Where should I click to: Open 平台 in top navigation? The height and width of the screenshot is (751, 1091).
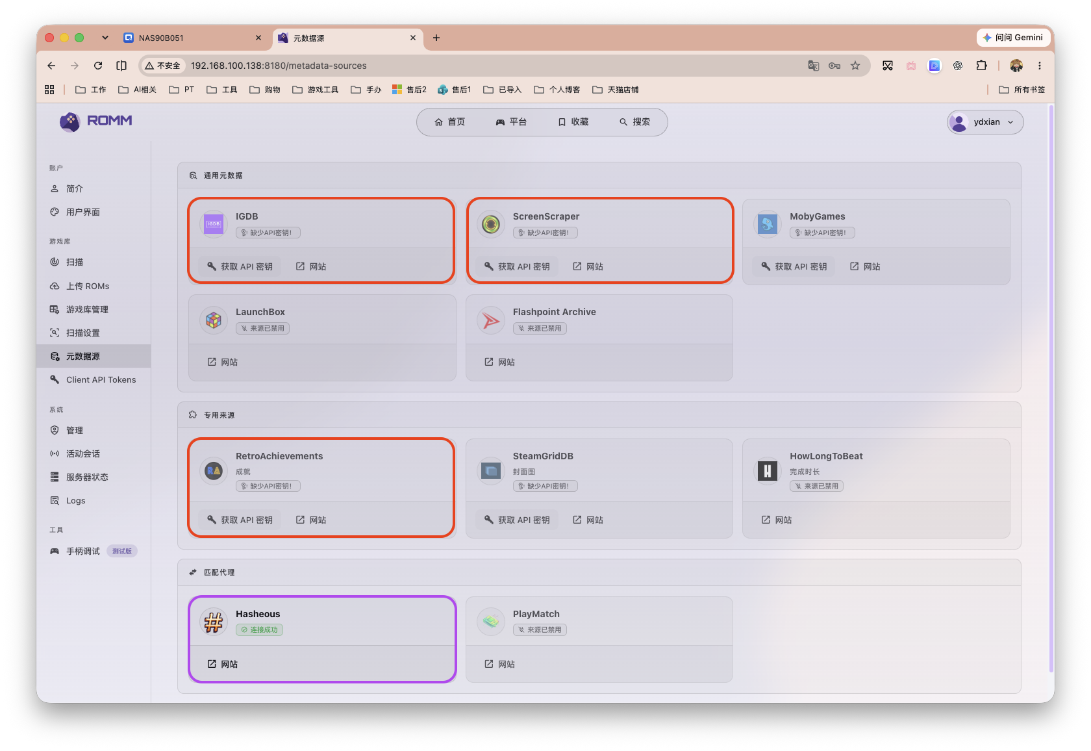pos(511,122)
